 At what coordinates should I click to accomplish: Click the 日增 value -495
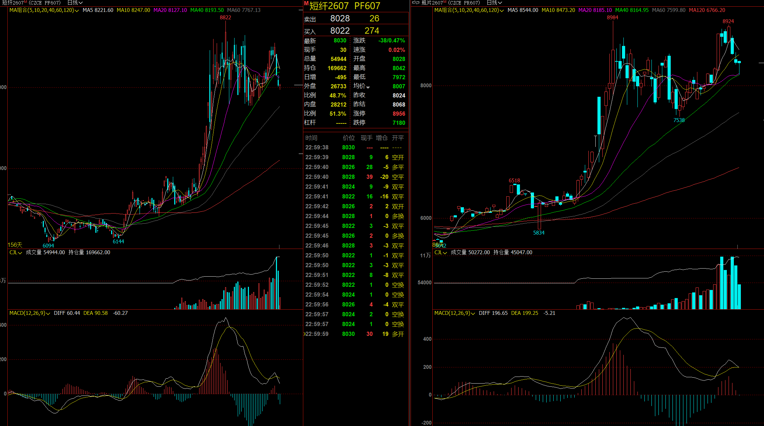[340, 77]
